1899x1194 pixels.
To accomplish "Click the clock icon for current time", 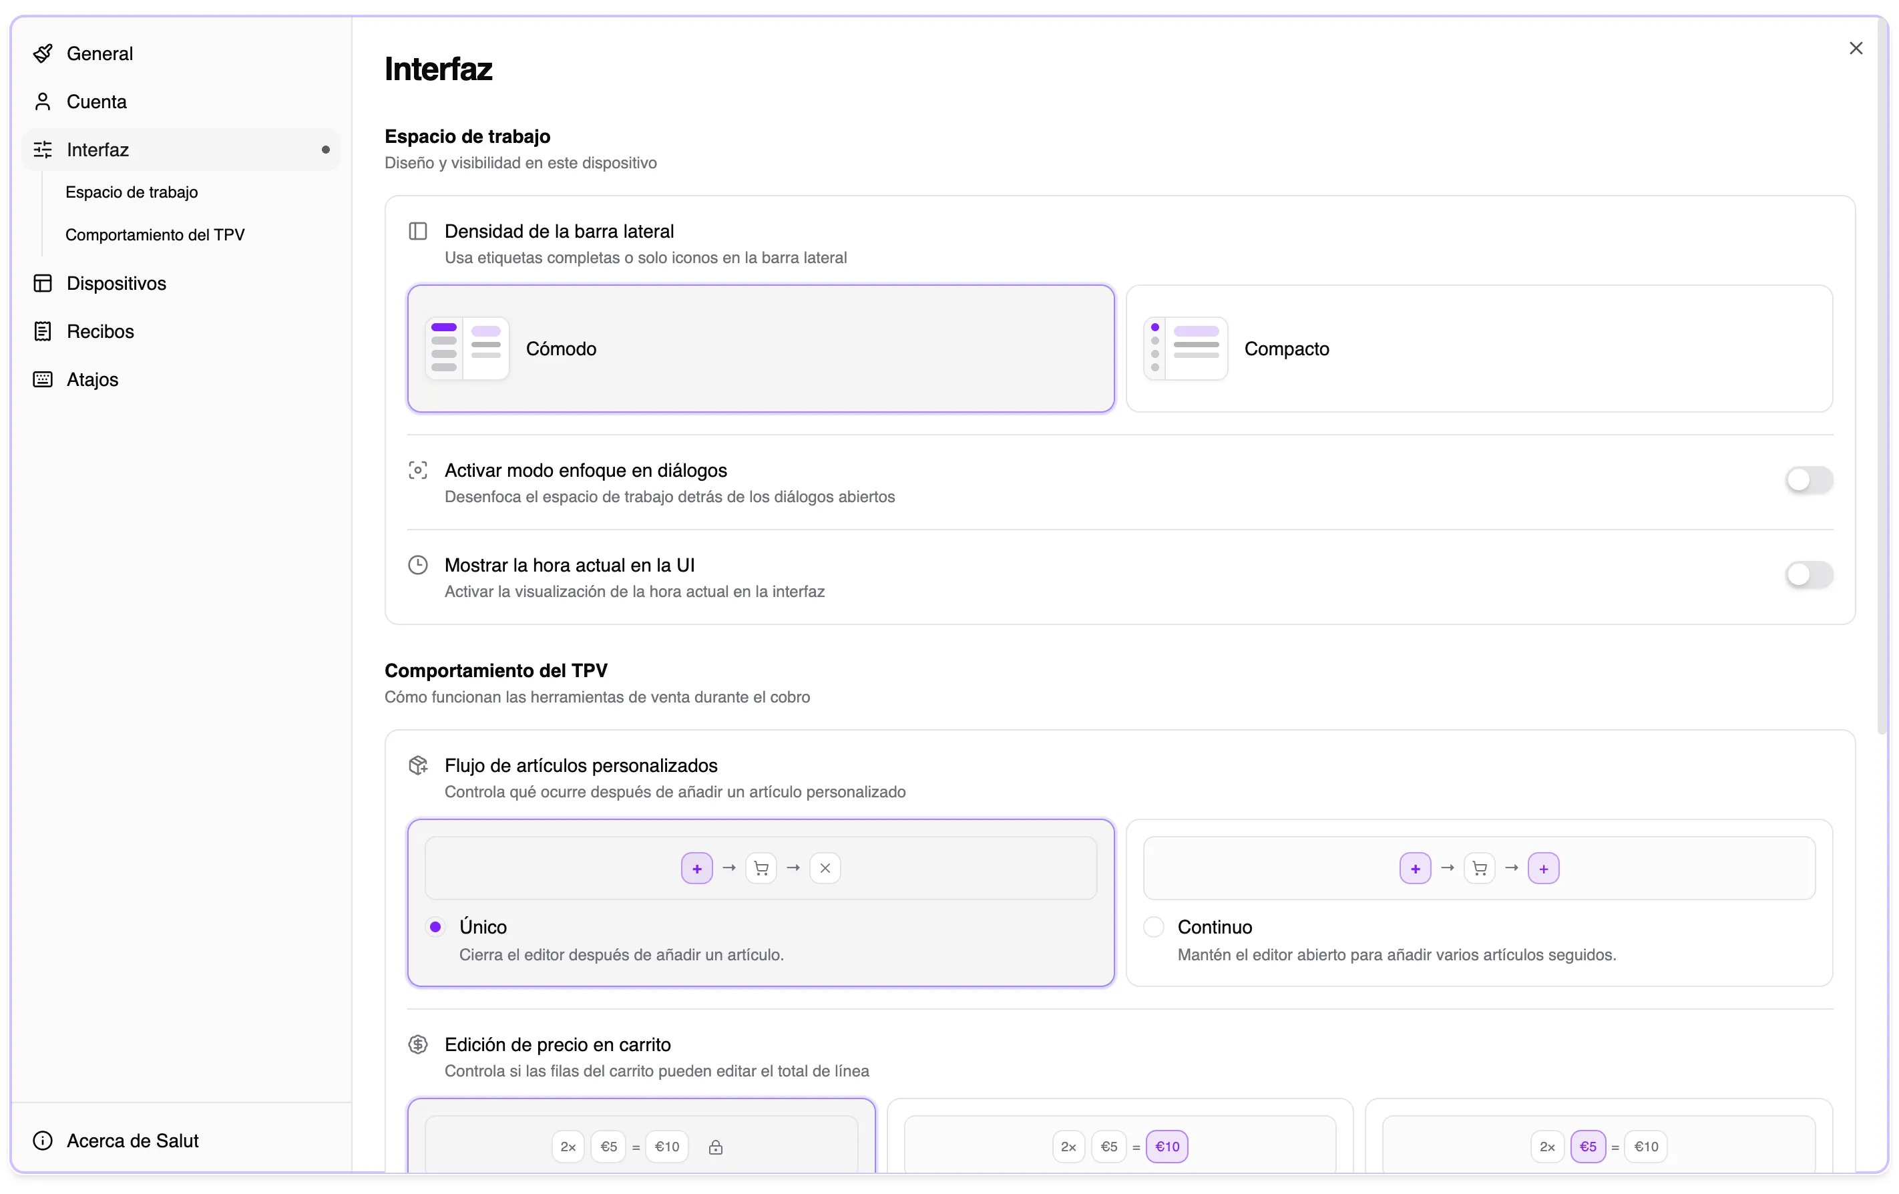I will click(x=418, y=565).
